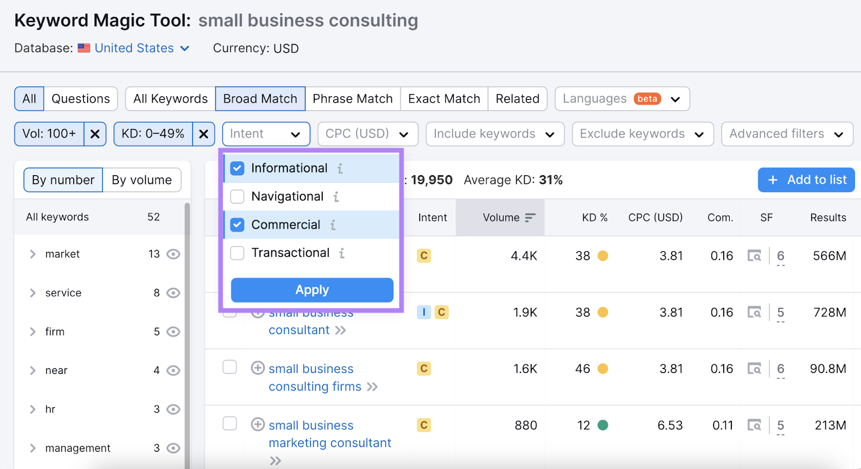Open the Languages dropdown
Screen dimensions: 861x469
(622, 99)
